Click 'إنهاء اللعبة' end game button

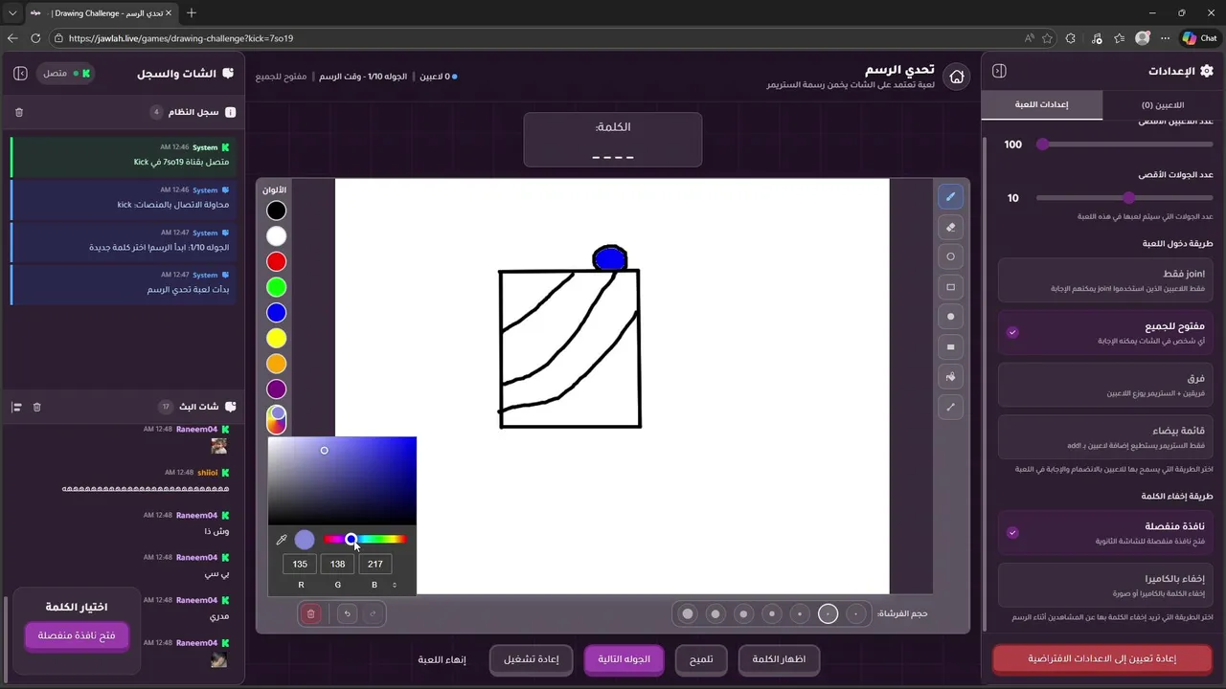pyautogui.click(x=442, y=659)
